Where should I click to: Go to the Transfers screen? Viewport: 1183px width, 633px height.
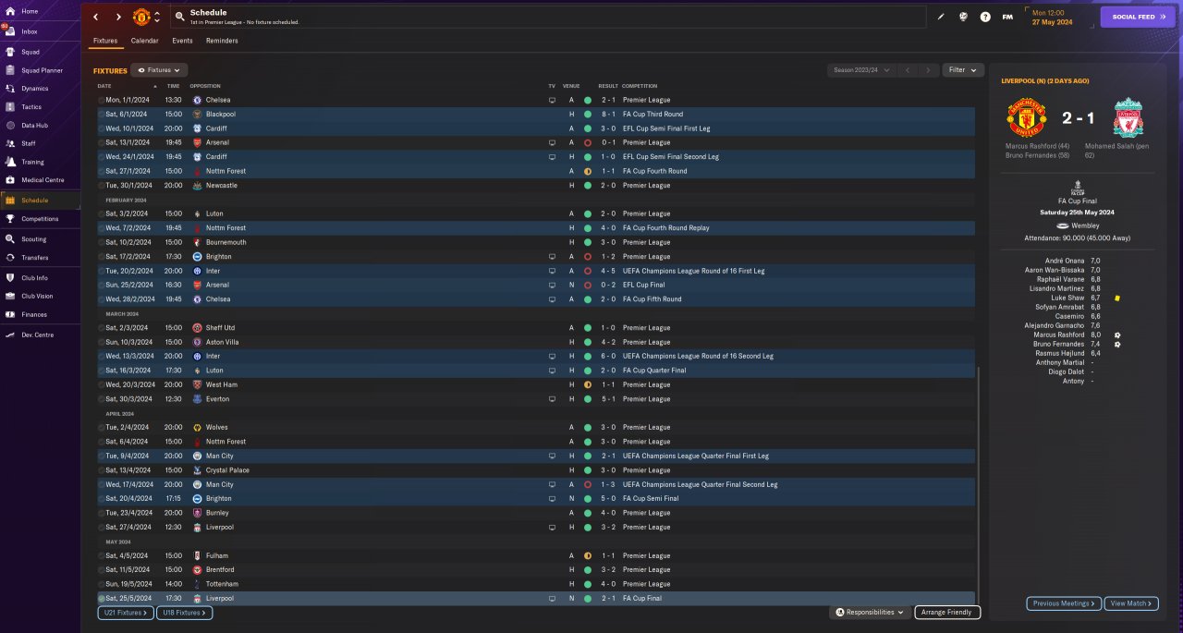coord(35,258)
